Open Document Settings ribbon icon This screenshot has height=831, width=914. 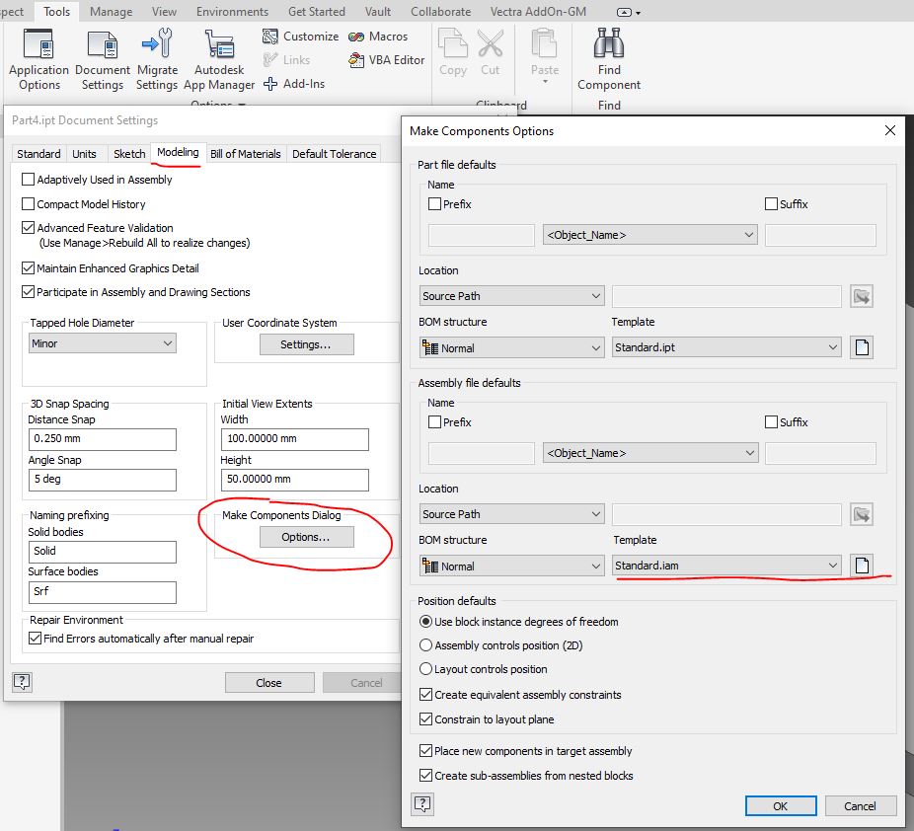click(103, 60)
